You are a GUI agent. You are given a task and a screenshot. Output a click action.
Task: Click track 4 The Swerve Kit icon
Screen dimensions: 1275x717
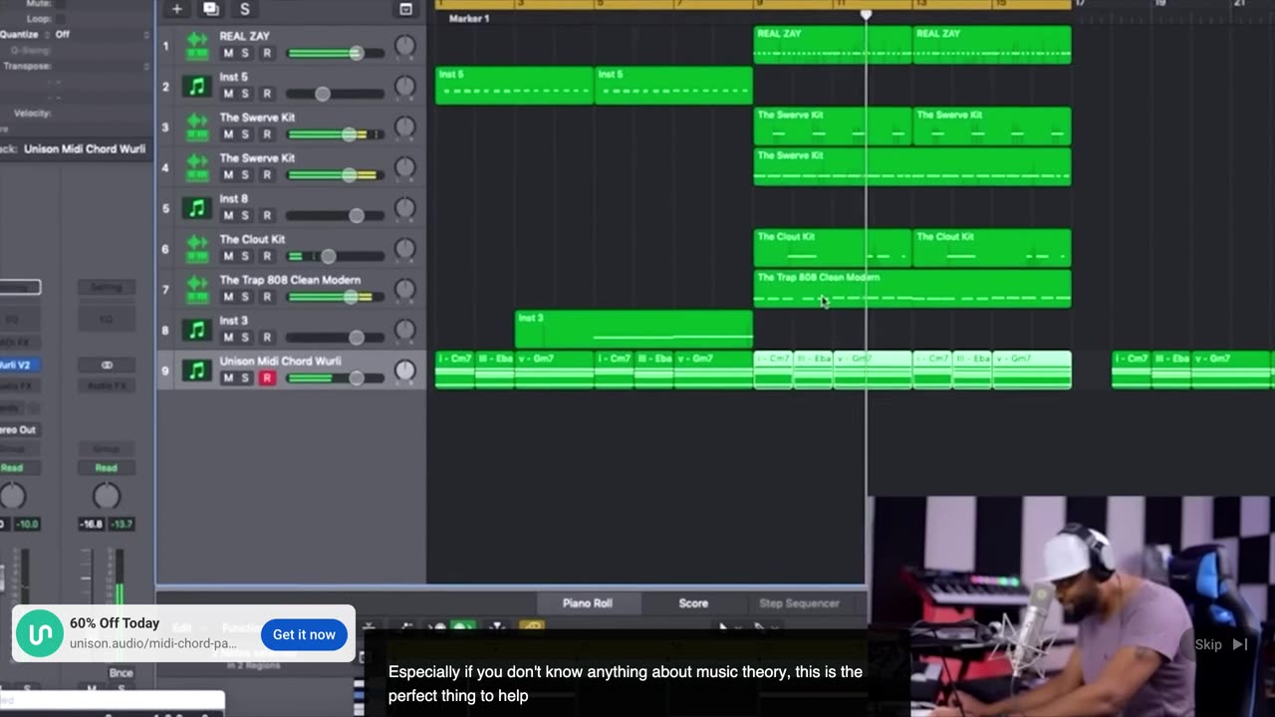(x=197, y=168)
